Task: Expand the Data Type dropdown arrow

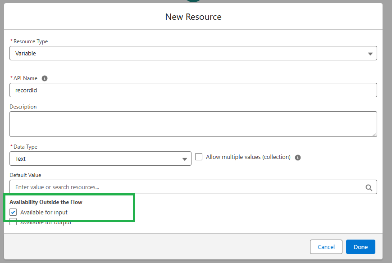Action: pos(184,159)
